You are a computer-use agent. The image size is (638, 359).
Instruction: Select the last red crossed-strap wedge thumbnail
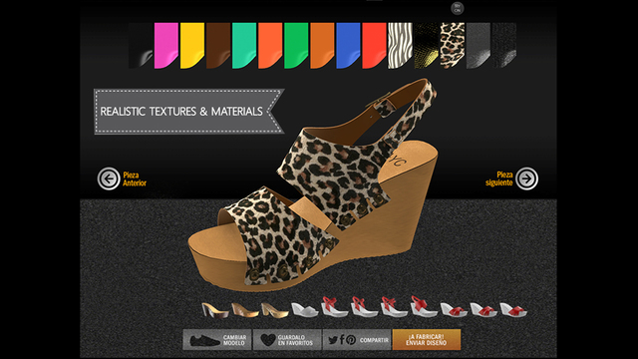[x=513, y=309]
